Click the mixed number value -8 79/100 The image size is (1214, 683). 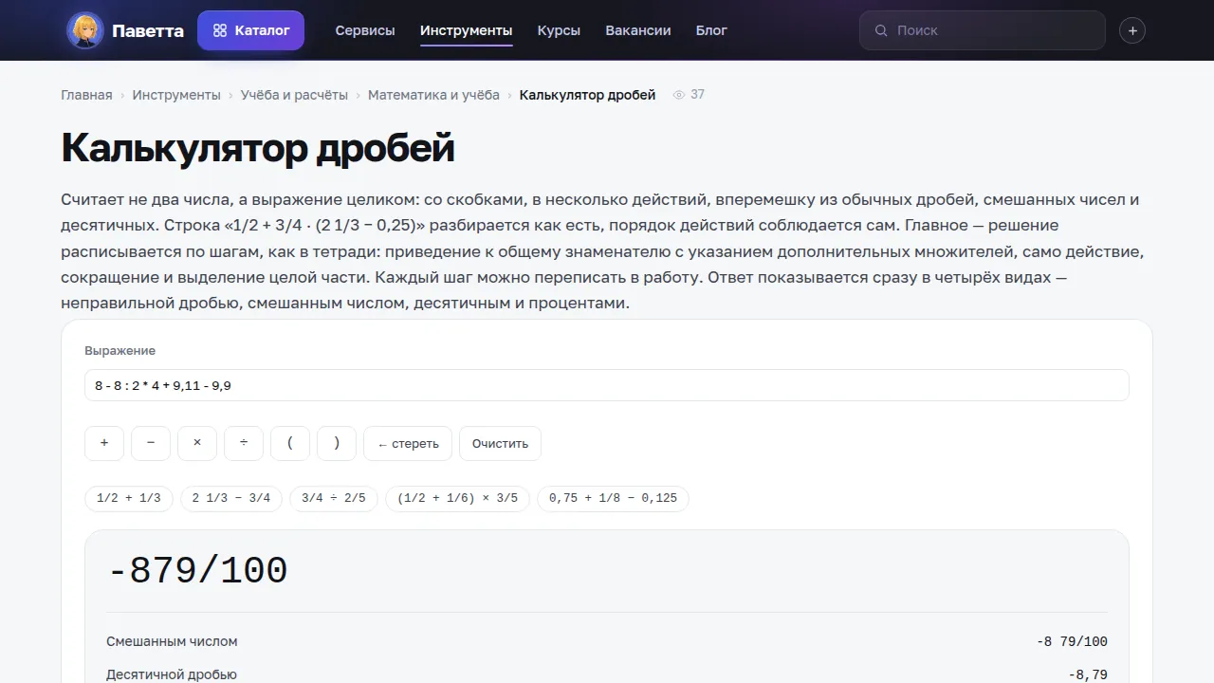(x=1072, y=641)
